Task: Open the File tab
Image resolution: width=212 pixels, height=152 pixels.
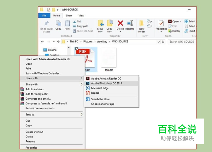Action: point(44,16)
